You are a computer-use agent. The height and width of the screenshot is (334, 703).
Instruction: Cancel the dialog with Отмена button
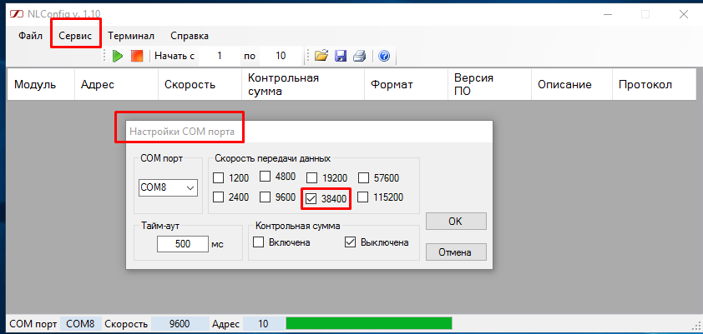[x=456, y=252]
